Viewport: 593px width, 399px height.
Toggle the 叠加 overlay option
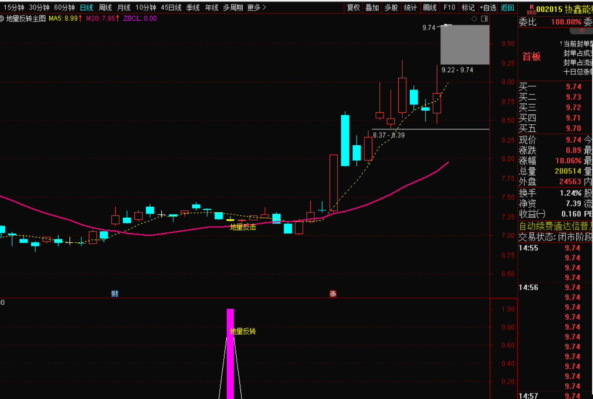tap(372, 7)
